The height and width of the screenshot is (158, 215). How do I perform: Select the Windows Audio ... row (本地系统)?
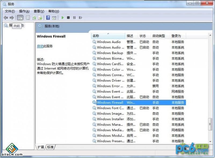tap(139, 47)
